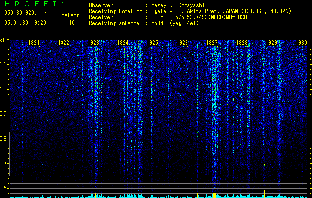The width and height of the screenshot is (312, 198).
Task: Click the 1925 time marker
Action: click(153, 42)
